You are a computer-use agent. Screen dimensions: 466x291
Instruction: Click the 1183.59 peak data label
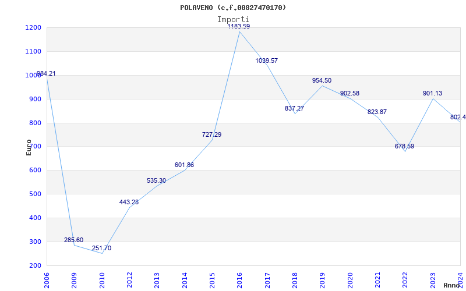pyautogui.click(x=238, y=26)
